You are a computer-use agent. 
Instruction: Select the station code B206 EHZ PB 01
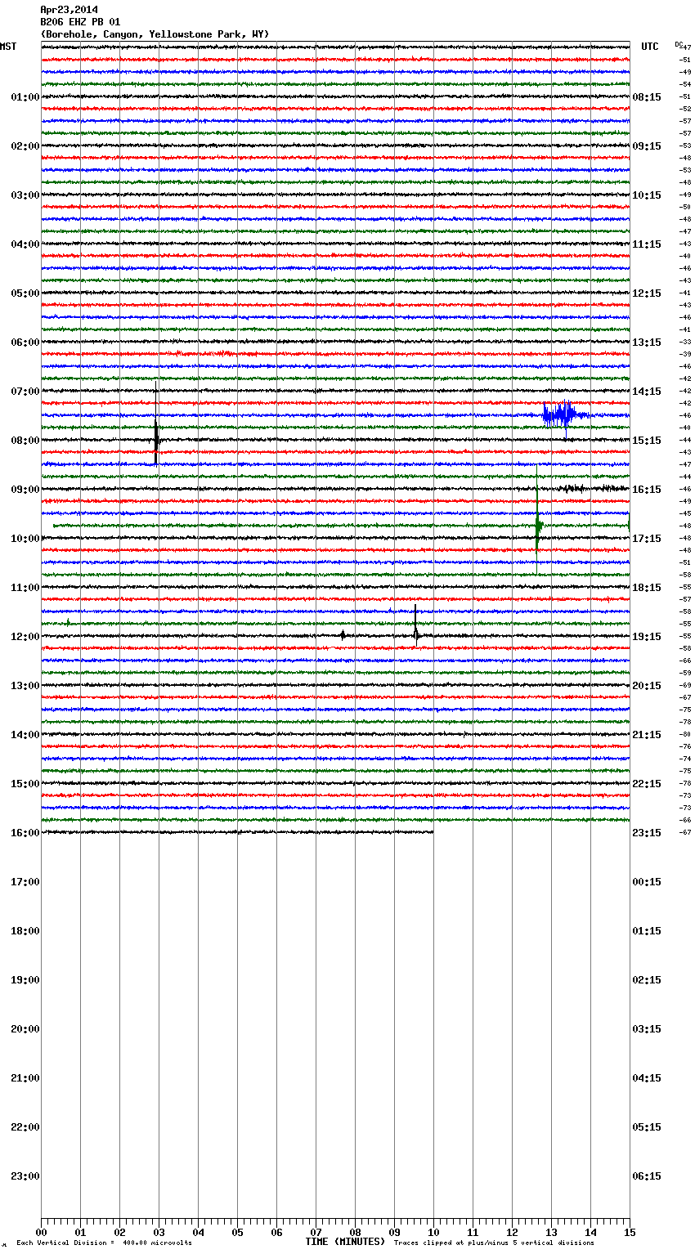[x=80, y=22]
